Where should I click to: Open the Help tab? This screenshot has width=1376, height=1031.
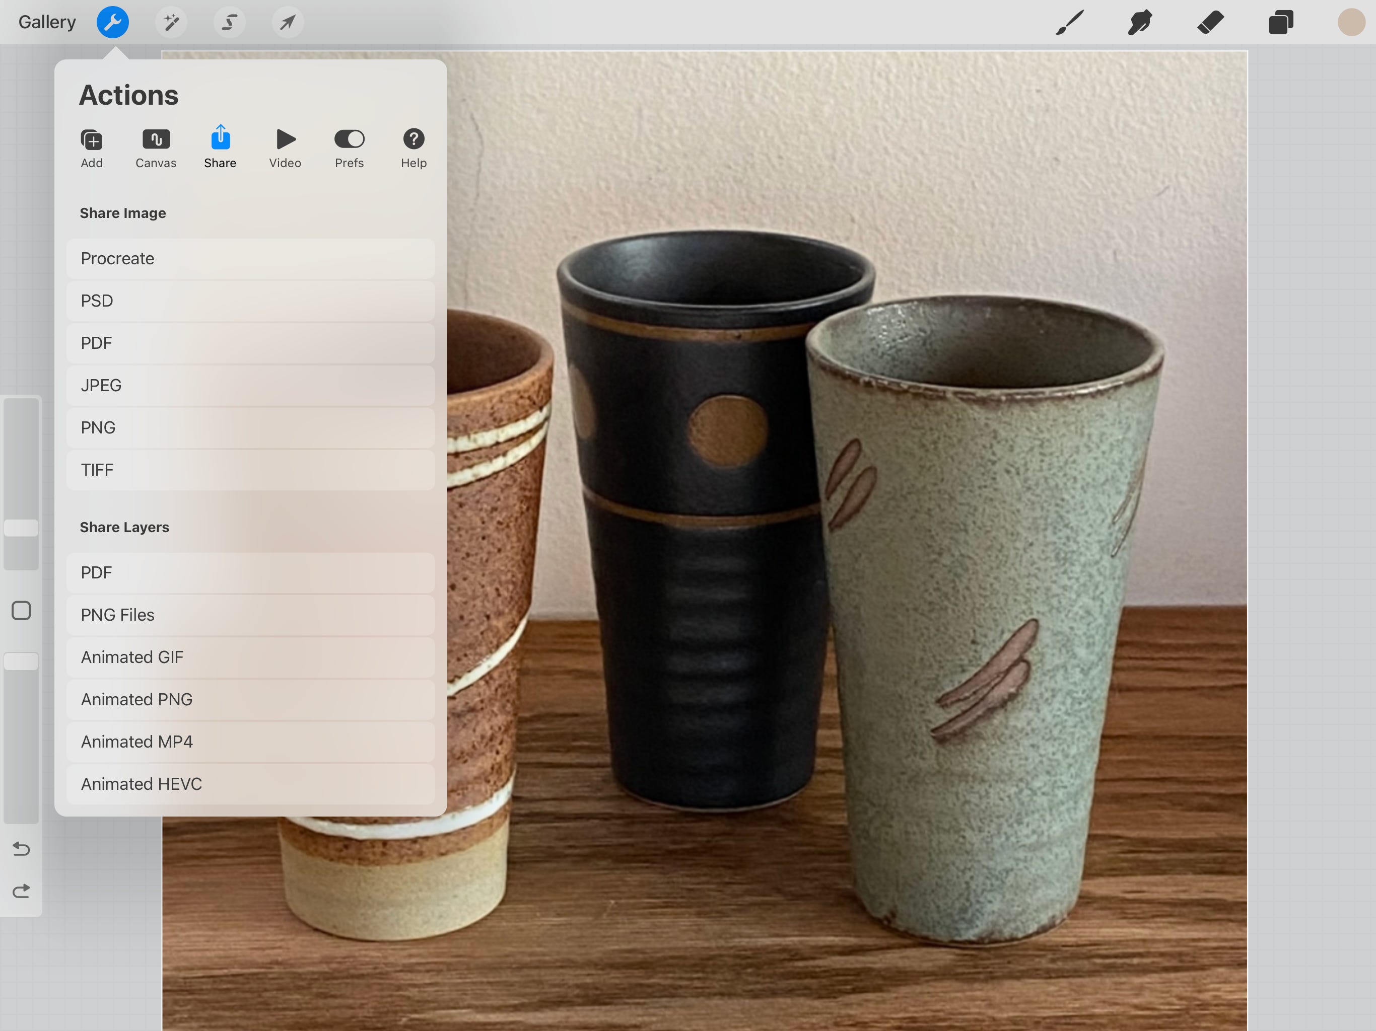point(413,148)
